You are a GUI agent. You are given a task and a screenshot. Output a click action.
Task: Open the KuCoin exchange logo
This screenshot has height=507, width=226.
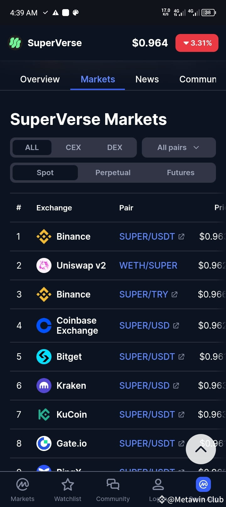(44, 415)
